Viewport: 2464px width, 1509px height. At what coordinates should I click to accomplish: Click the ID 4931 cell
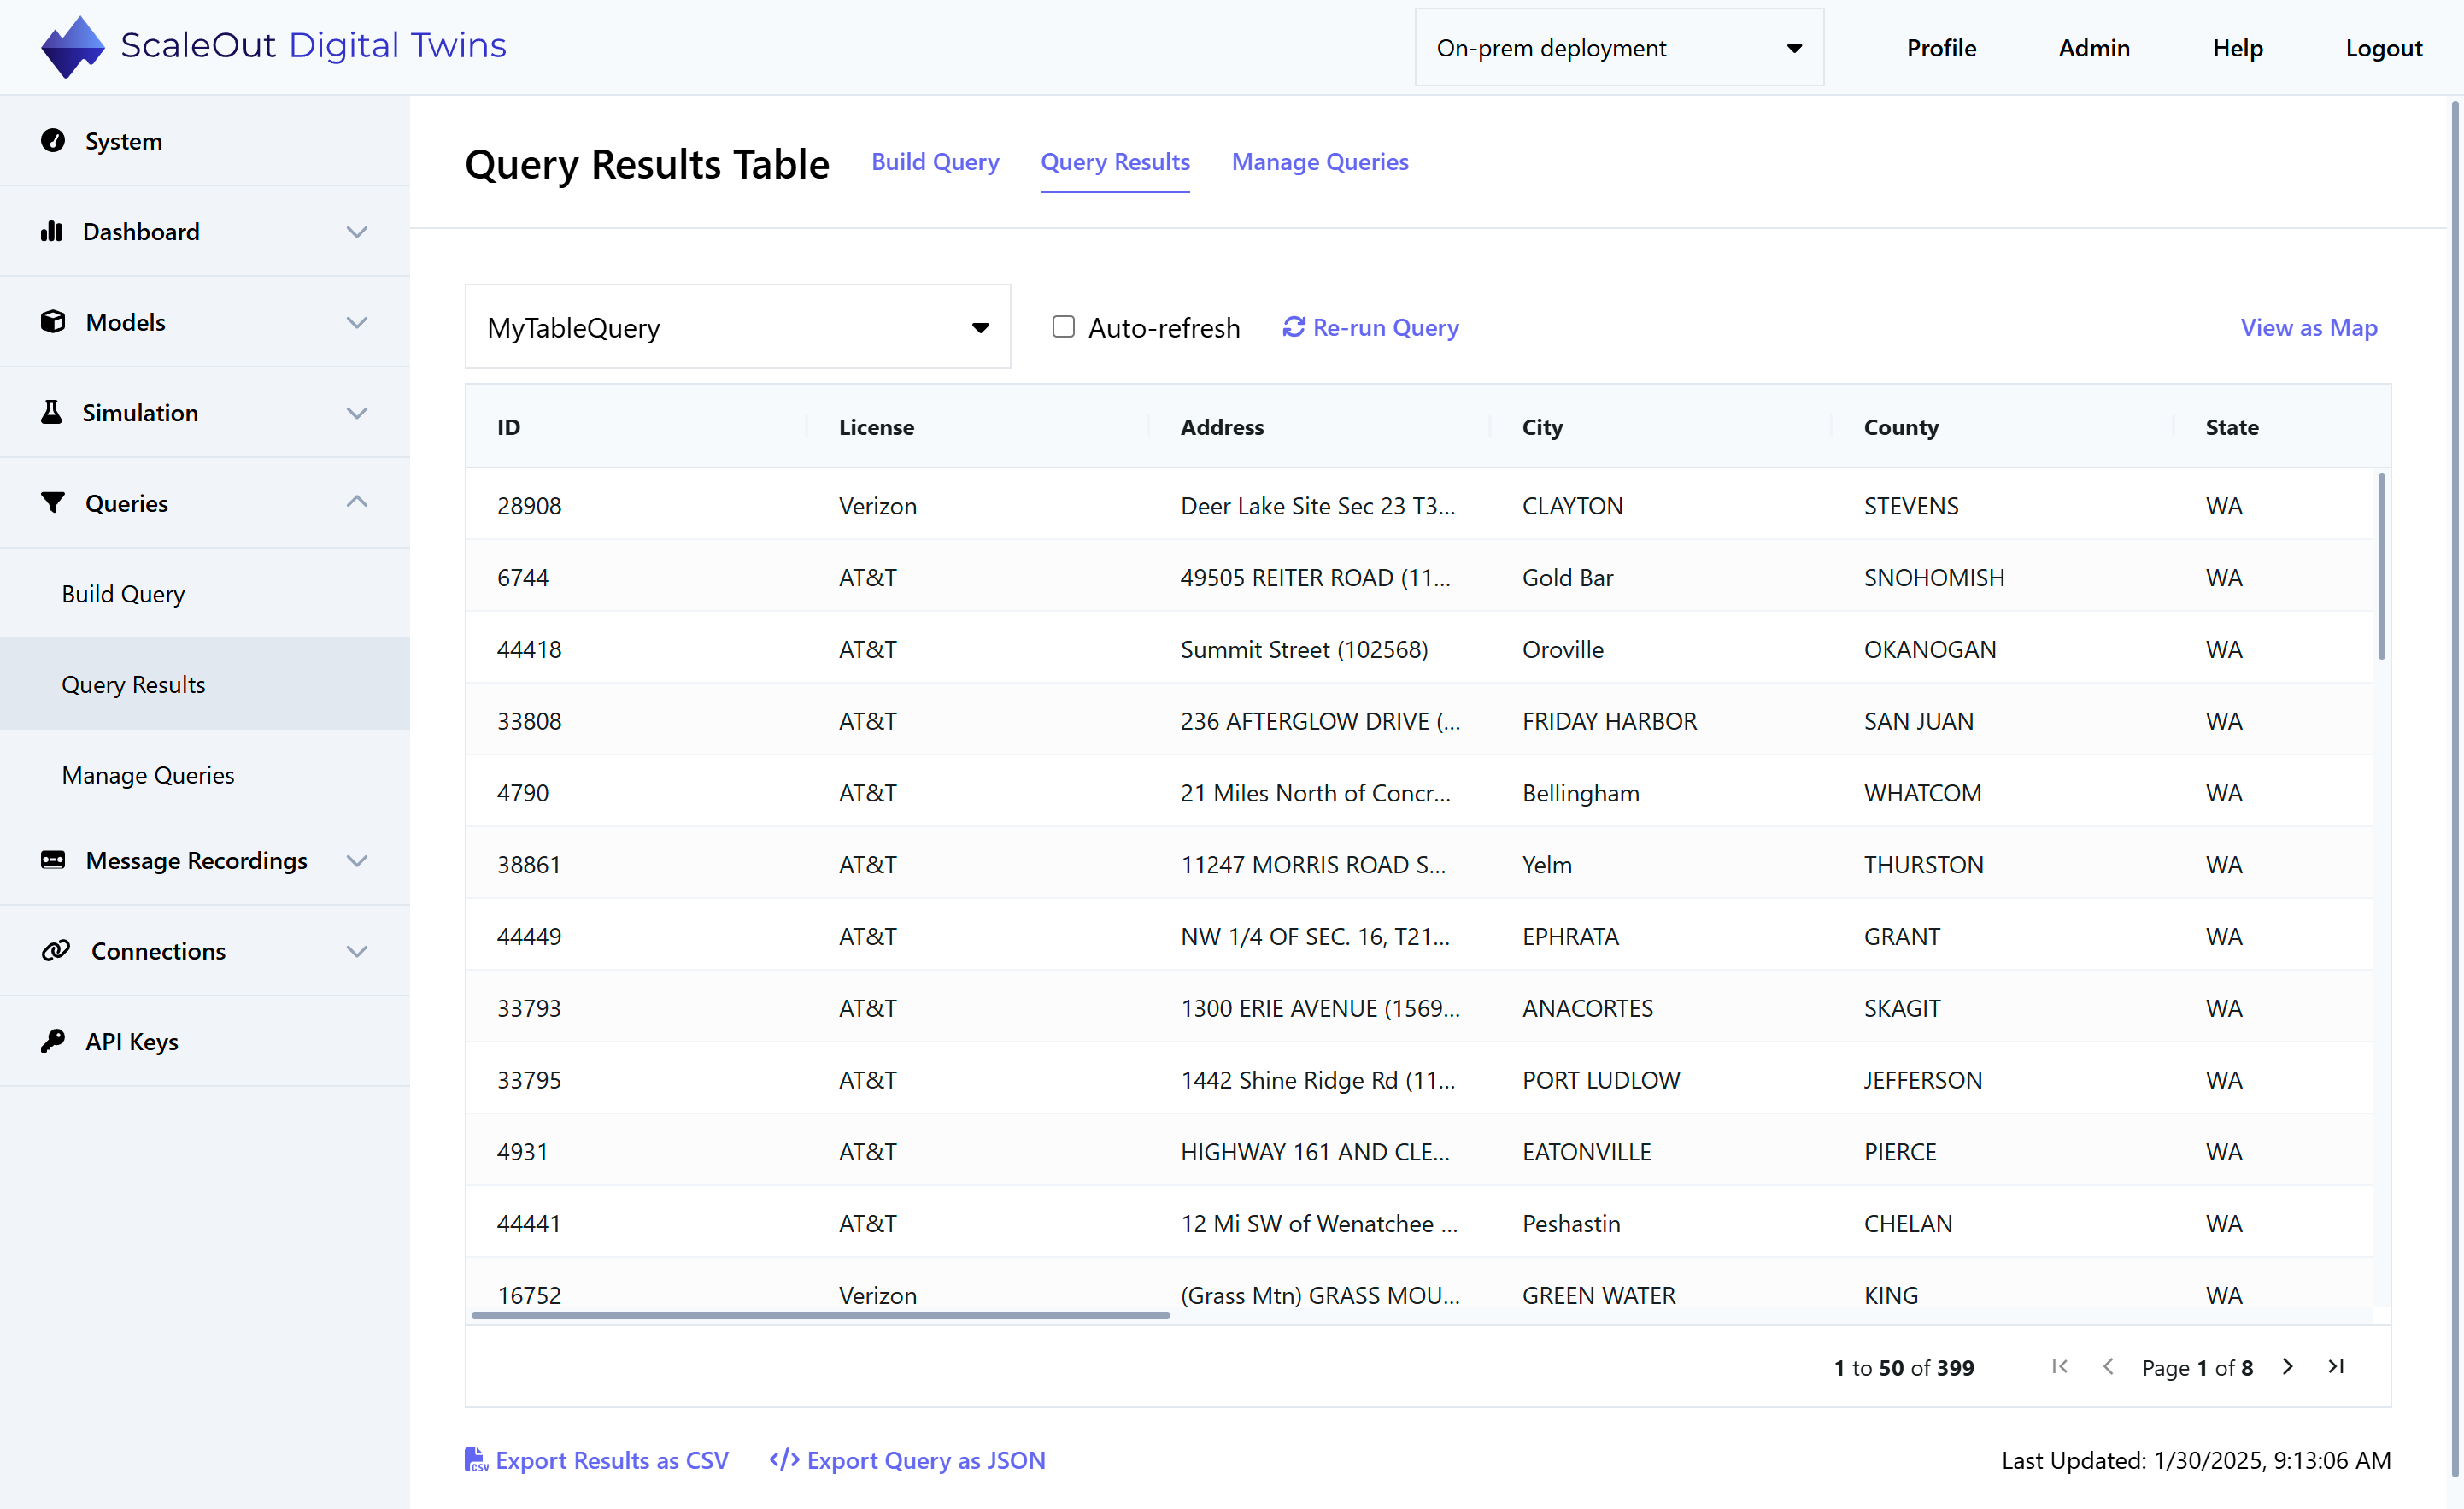pos(522,1151)
